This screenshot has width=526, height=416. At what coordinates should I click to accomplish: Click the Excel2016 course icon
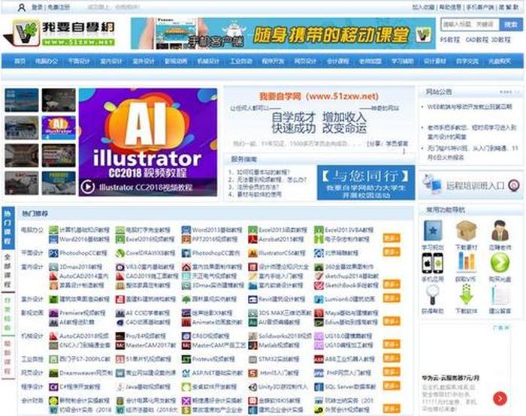pos(119,240)
